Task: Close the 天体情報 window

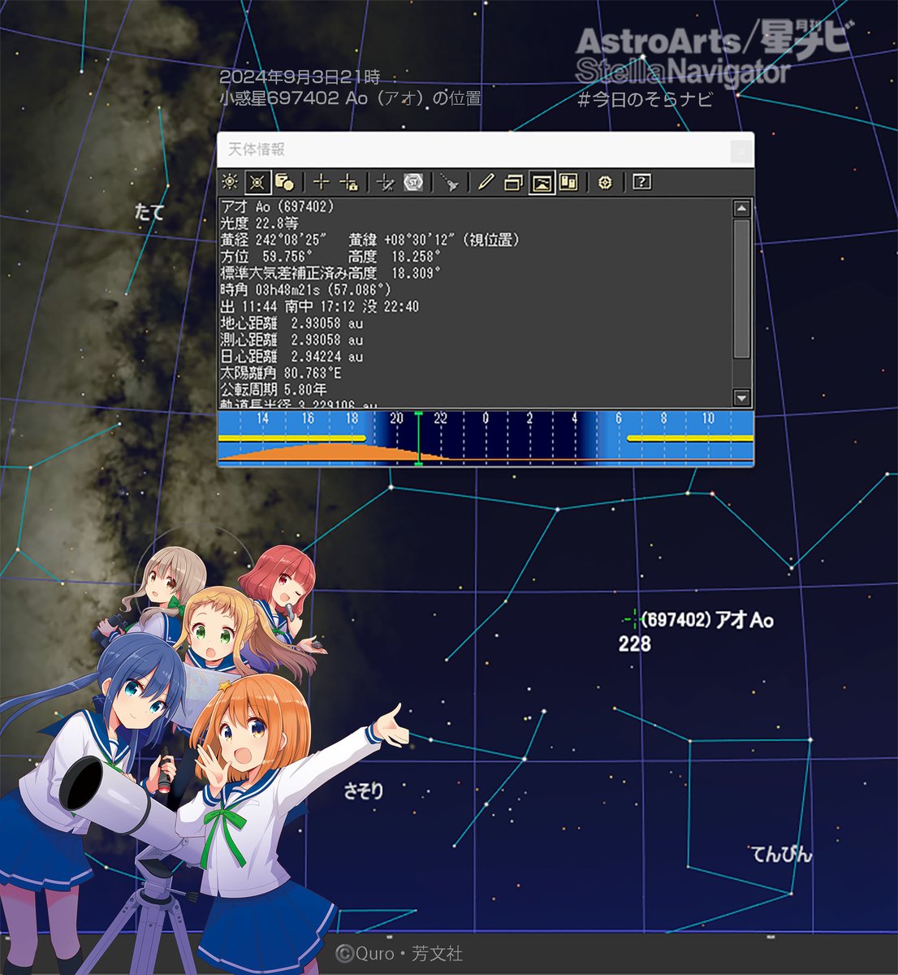Action: pyautogui.click(x=740, y=150)
